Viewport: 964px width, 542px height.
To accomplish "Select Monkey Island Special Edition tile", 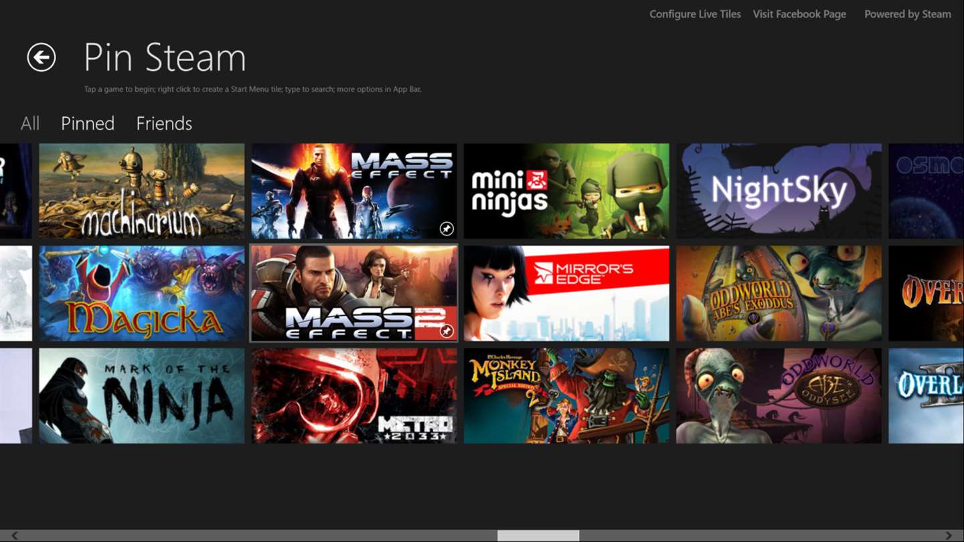I will pyautogui.click(x=566, y=395).
